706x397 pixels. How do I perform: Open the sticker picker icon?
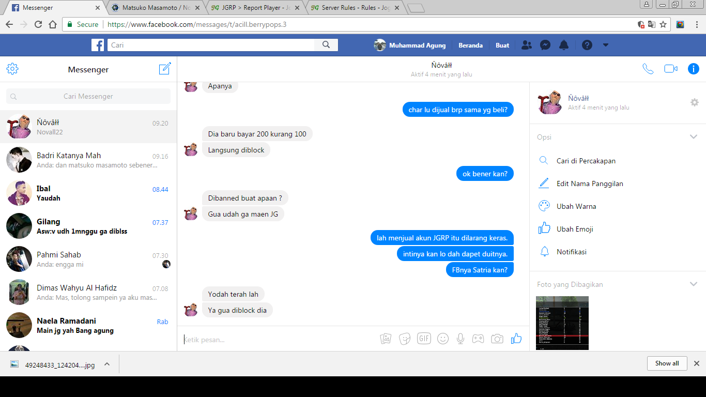point(405,339)
